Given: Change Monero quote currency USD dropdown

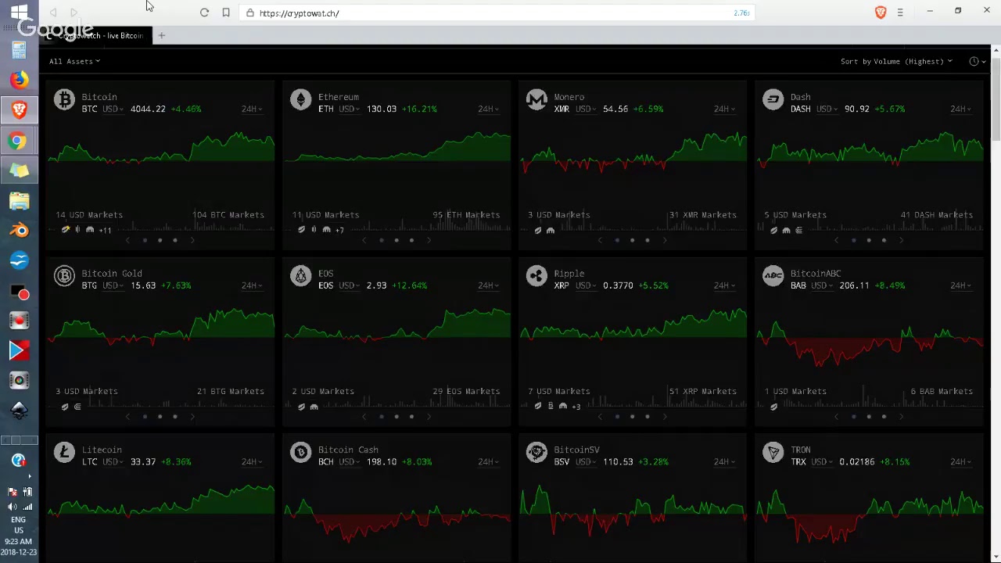Looking at the screenshot, I should point(585,109).
